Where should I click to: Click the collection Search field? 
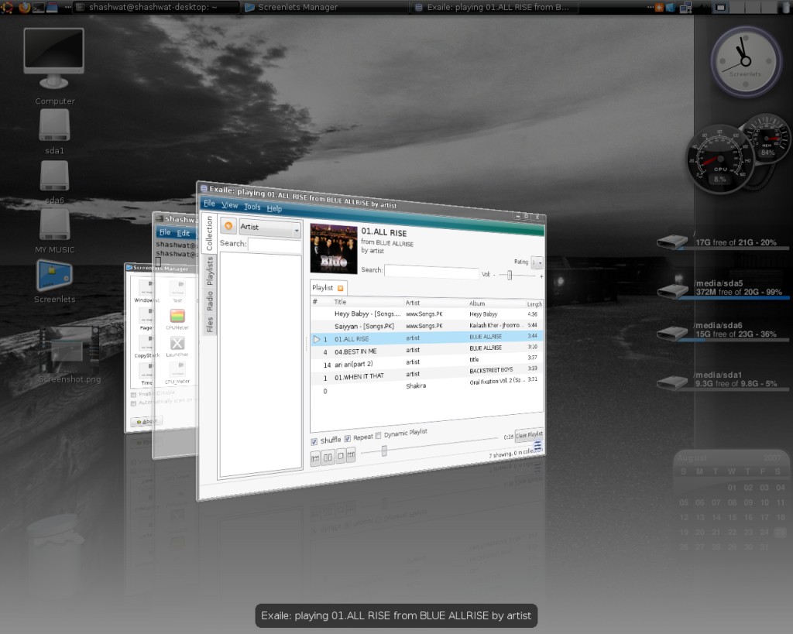click(x=275, y=245)
